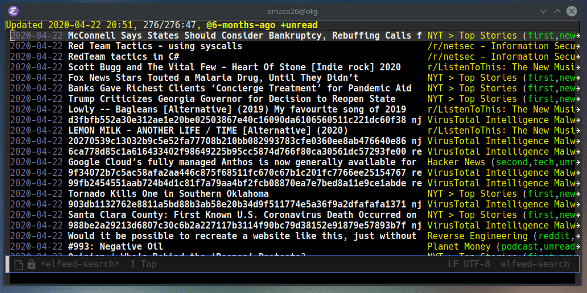Click the keep-above arrow in title bar
Screen dimensions: 587x293
tap(558, 11)
